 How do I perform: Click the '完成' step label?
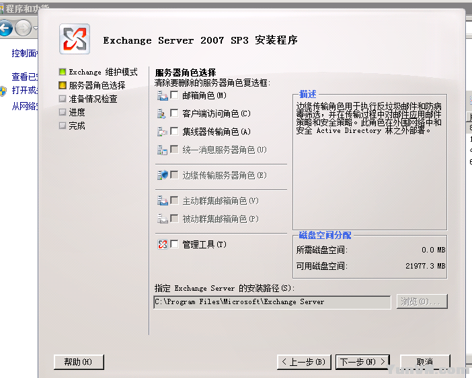(x=77, y=126)
